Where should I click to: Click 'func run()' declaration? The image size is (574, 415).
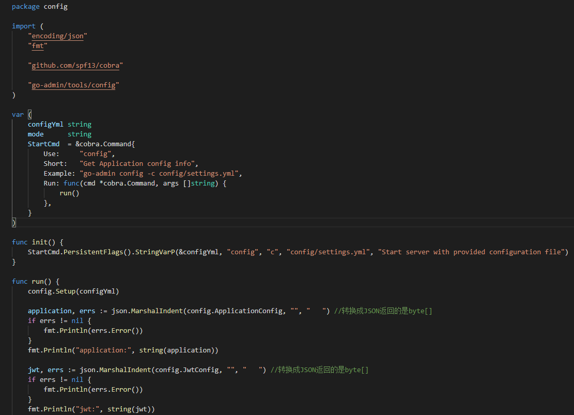coord(32,281)
